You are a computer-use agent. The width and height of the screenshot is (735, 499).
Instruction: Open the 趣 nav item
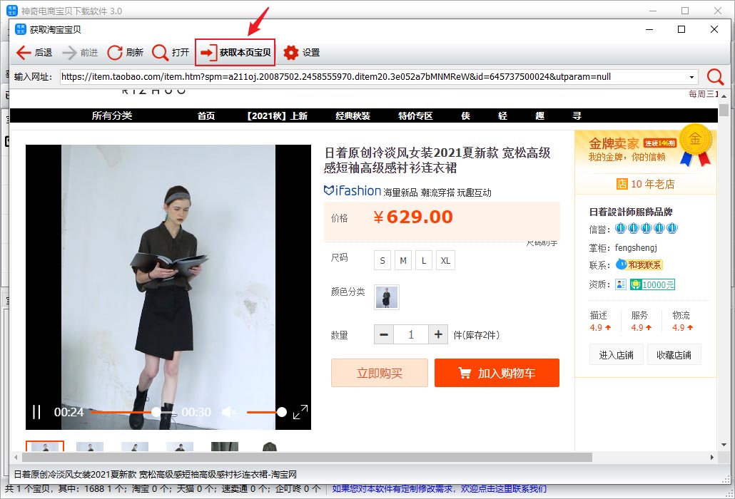[x=540, y=115]
